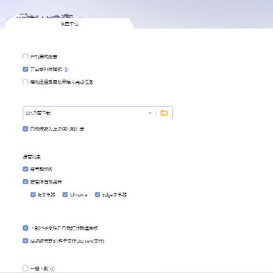The image size is (273, 273).
Task: Uncheck auto-open new task panel for torrents
Action: pos(25,228)
